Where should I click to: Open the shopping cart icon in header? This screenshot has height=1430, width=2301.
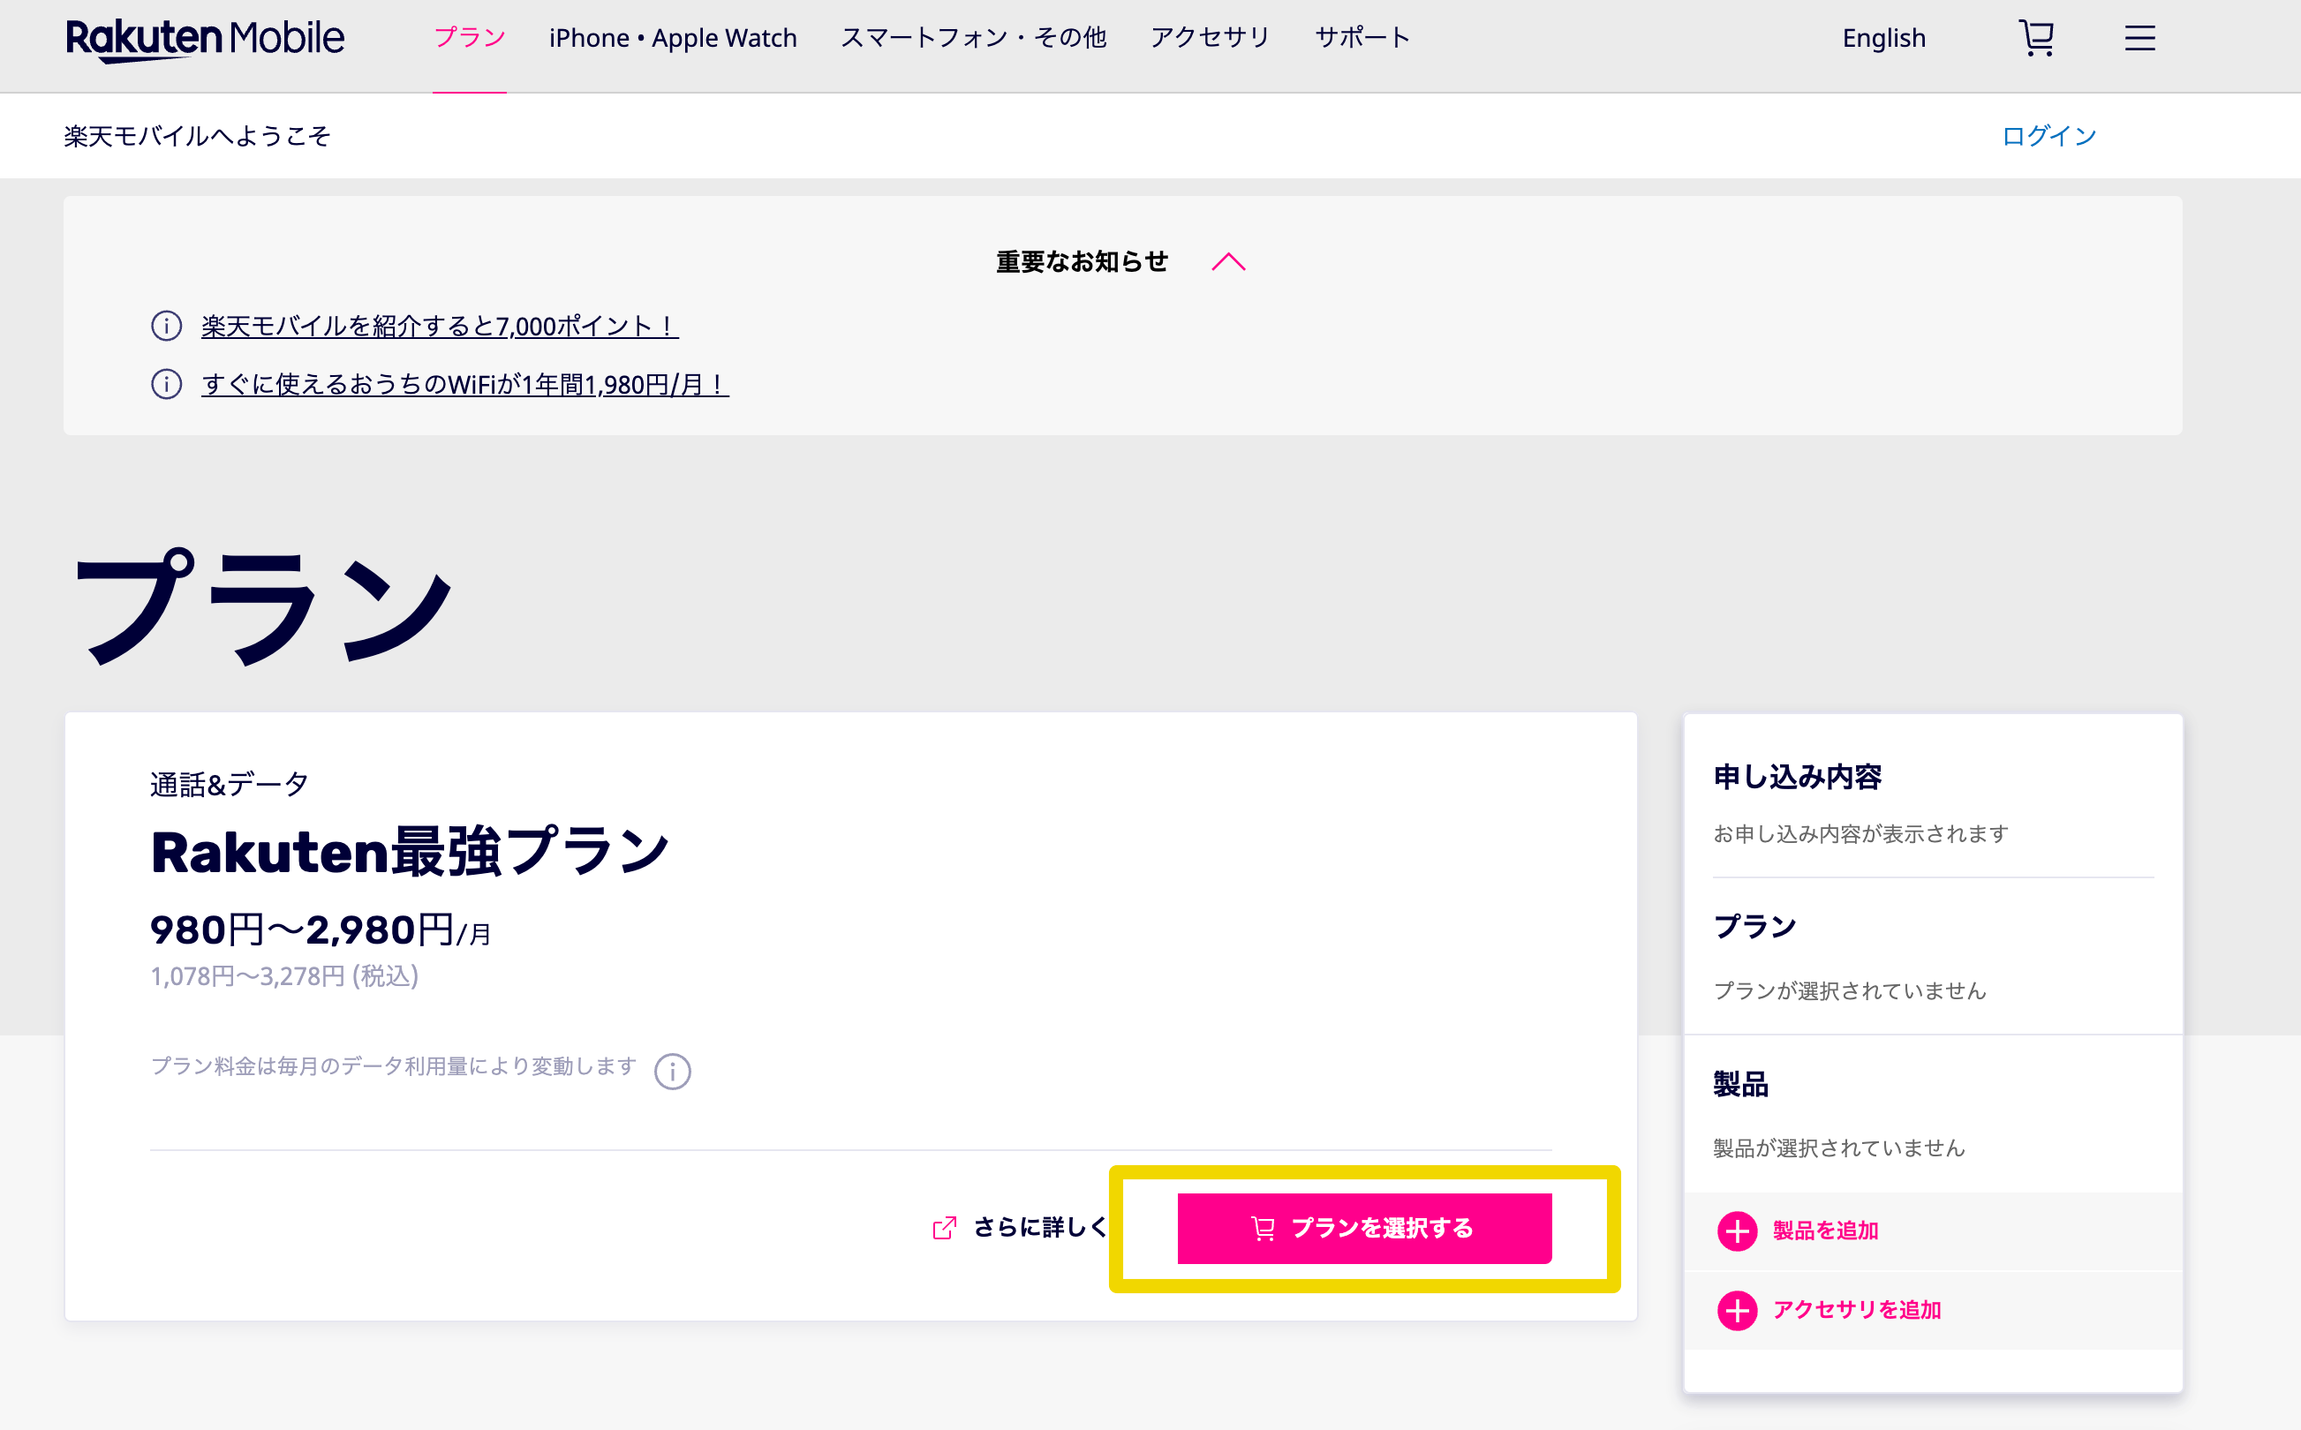[2036, 38]
